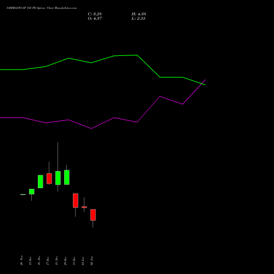Click the 17 Dec date label
This screenshot has width=274, height=274.
coord(48,261)
